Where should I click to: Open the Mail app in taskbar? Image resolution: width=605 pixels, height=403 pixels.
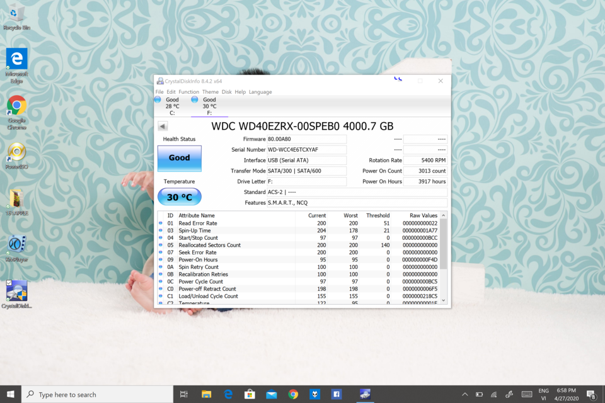[271, 394]
